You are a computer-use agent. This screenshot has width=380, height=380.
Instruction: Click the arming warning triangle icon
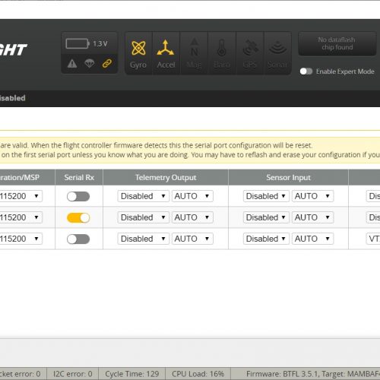point(72,63)
